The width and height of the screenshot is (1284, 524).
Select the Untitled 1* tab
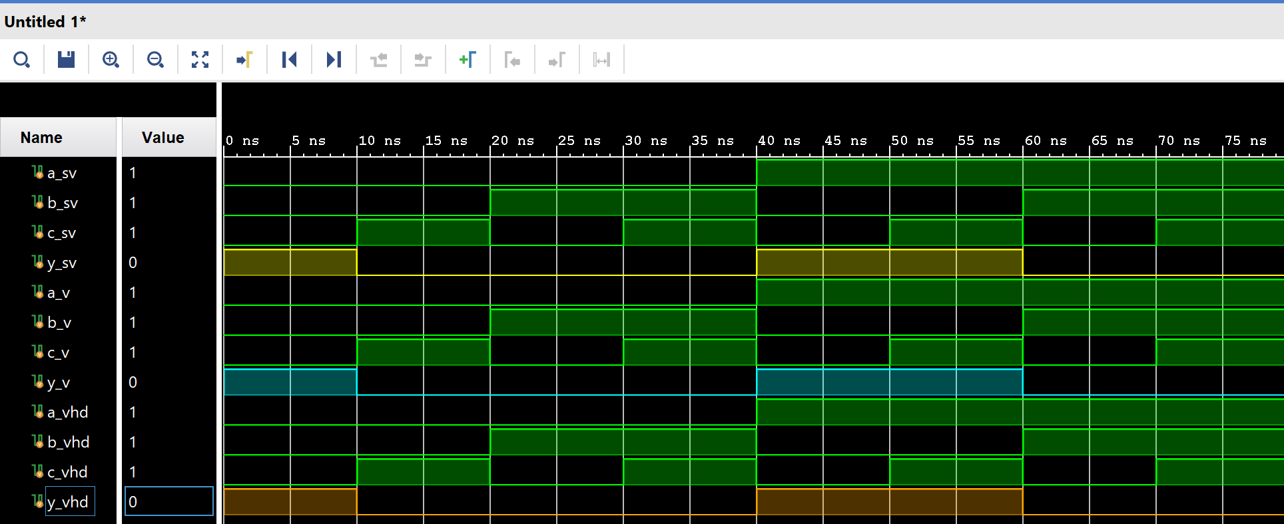coord(45,22)
